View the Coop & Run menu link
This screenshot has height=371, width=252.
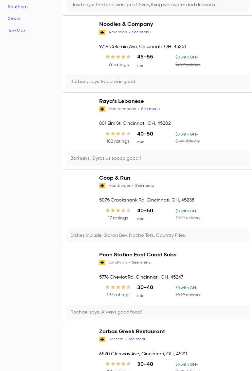point(144,186)
